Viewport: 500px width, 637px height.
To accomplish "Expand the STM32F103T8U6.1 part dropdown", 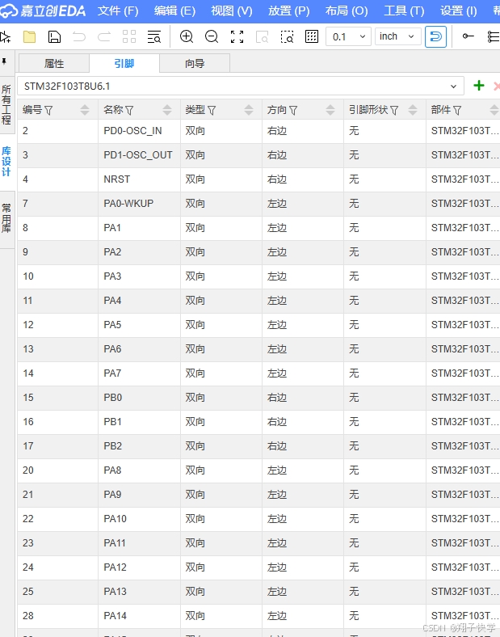I will (x=240, y=86).
